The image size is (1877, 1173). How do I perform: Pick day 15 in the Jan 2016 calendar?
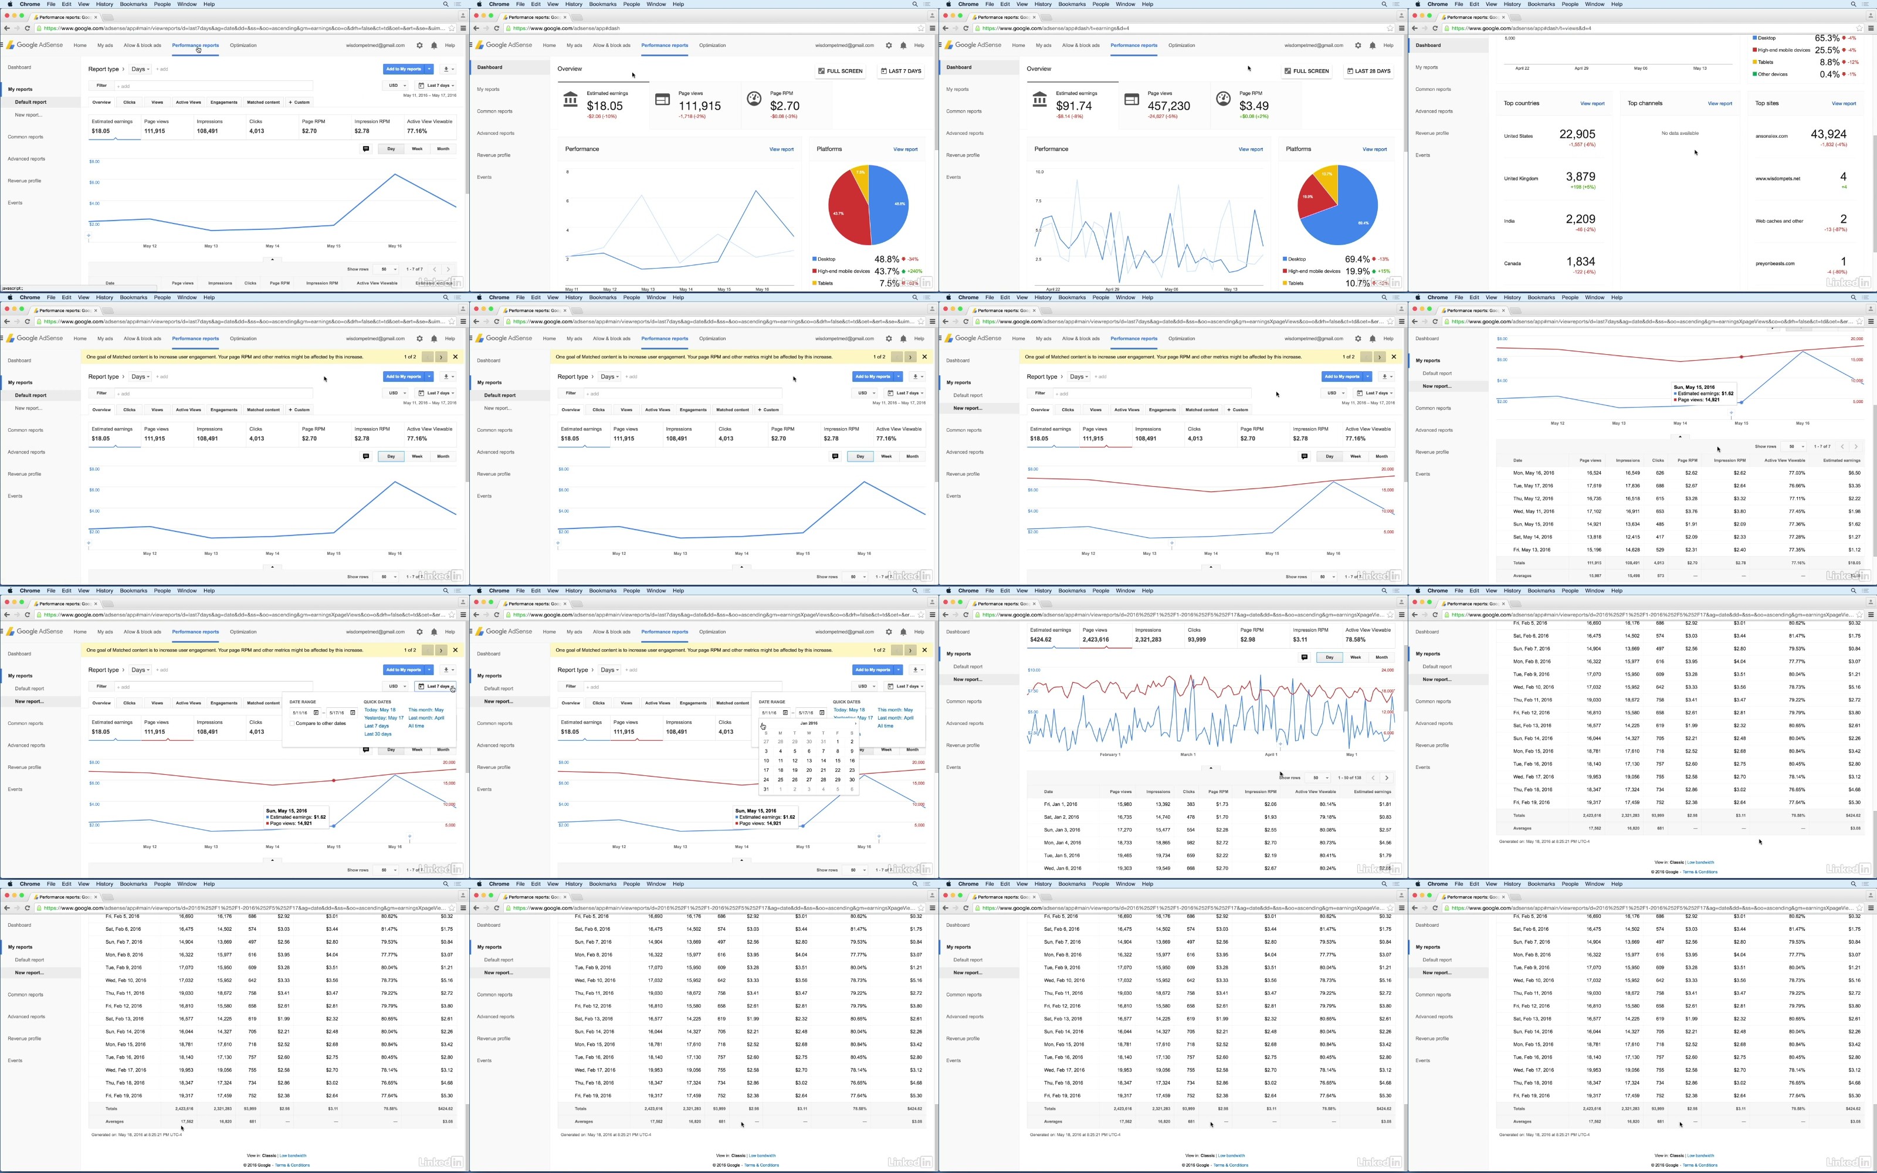pos(838,761)
